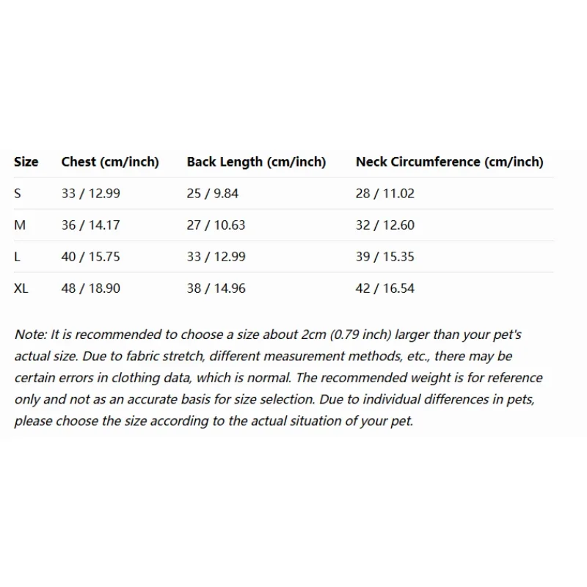The height and width of the screenshot is (587, 587).
Task: Click the Size column header
Action: (x=26, y=162)
